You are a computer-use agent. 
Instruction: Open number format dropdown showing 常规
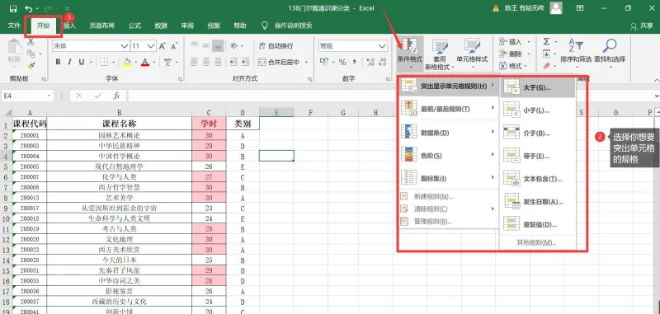point(382,45)
